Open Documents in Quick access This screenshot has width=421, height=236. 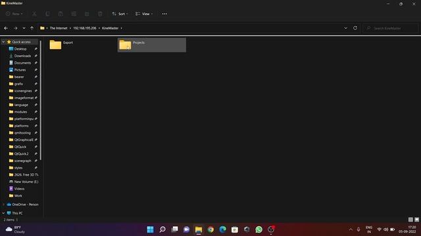click(22, 63)
